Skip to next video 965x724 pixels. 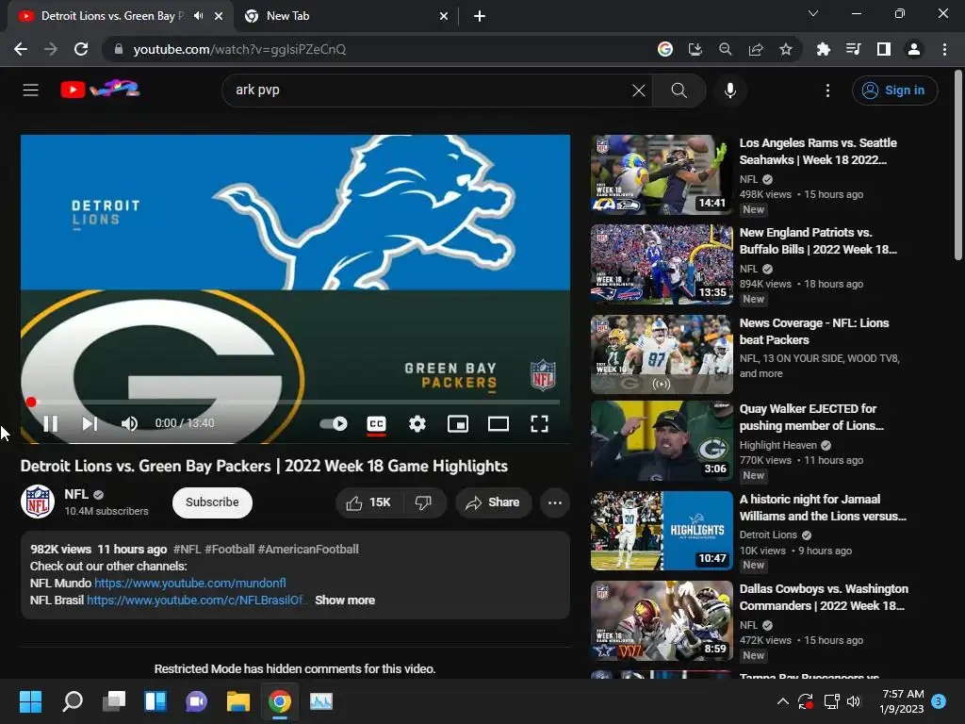coord(90,423)
